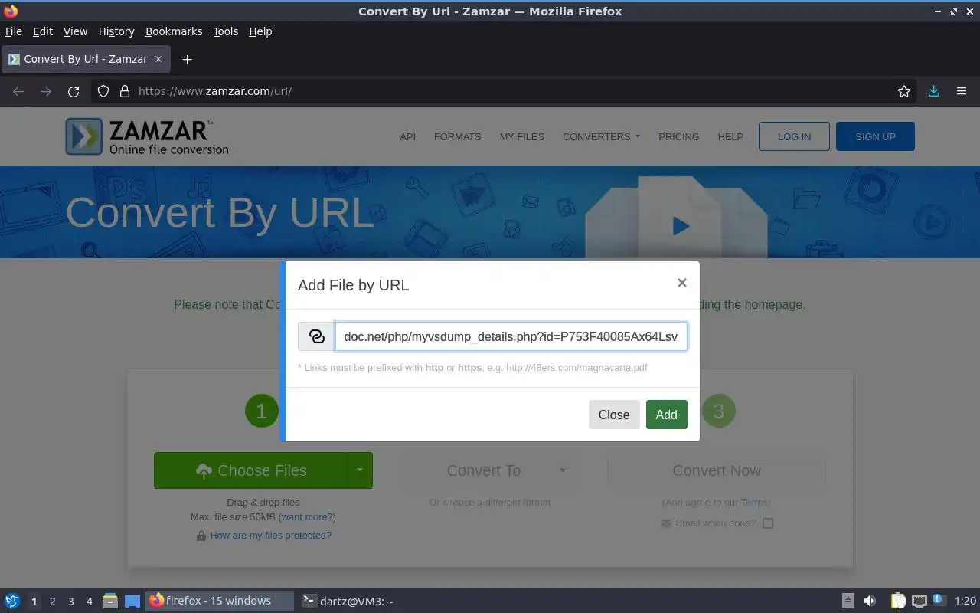This screenshot has height=613, width=980.
Task: Close the Add File by URL dialog with X
Action: tap(681, 283)
